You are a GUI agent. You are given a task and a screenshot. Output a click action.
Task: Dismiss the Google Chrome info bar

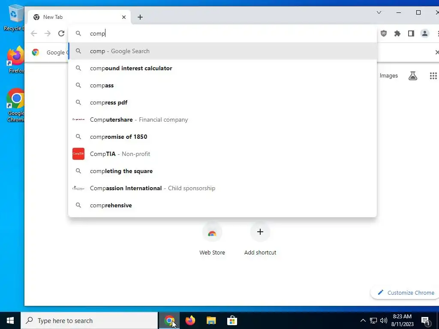436,52
